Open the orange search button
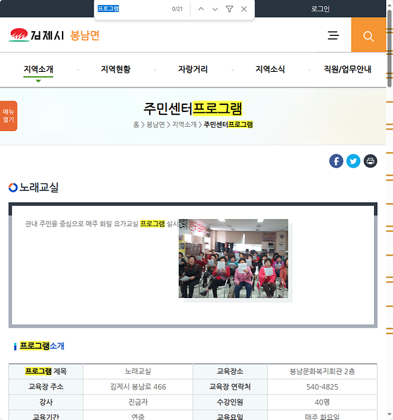Screen dimensions: 393x420 click(368, 35)
